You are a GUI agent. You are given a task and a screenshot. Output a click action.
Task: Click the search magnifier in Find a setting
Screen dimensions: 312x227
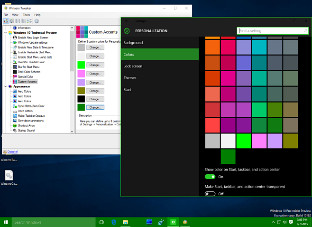(305, 31)
